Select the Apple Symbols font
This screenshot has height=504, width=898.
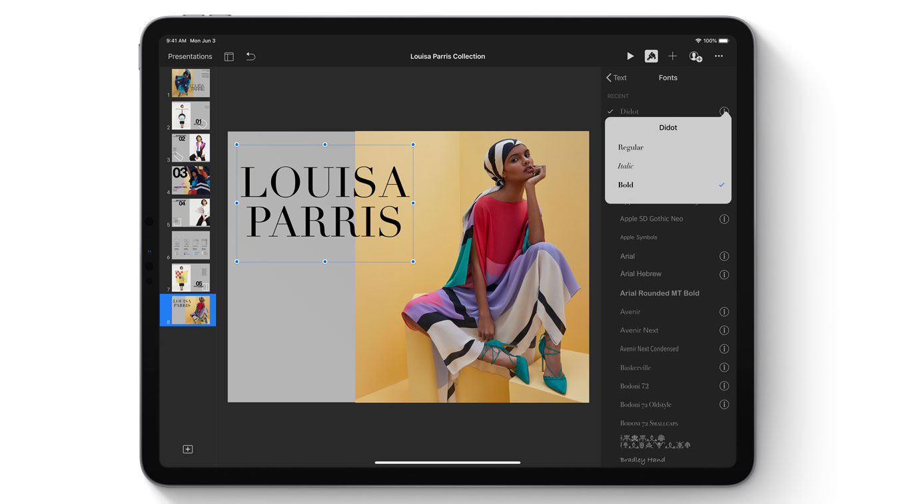(638, 237)
